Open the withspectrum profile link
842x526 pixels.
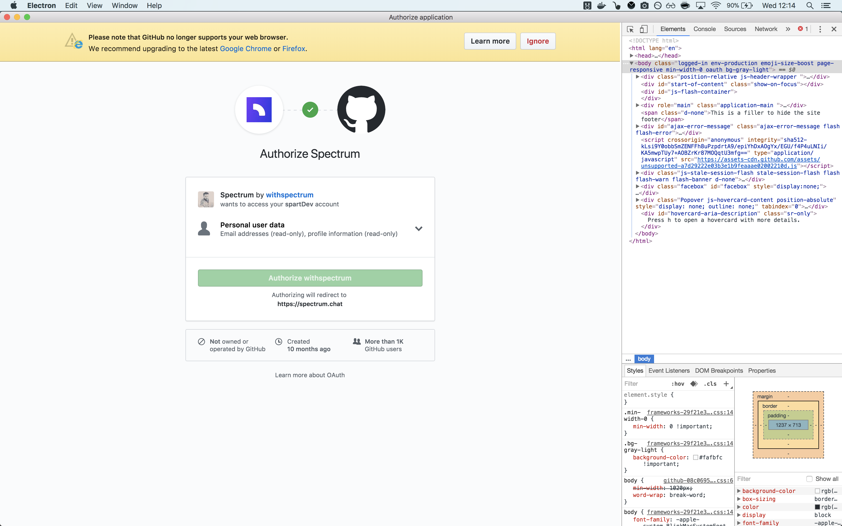pyautogui.click(x=289, y=195)
